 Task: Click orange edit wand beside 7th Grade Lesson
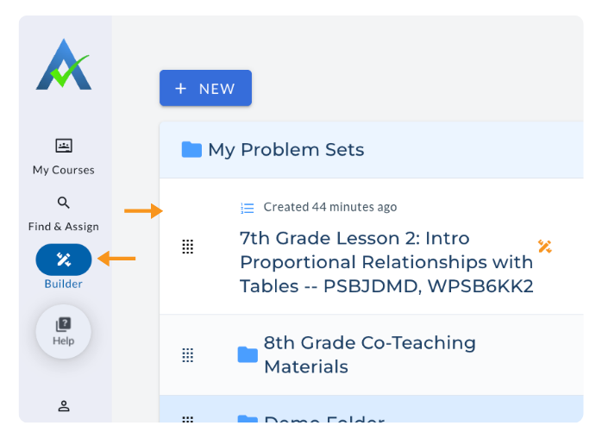(544, 247)
